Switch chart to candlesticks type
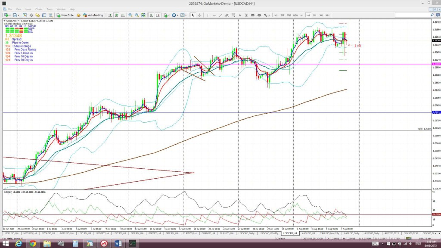Viewport: 441px width, 248px height. click(116, 15)
